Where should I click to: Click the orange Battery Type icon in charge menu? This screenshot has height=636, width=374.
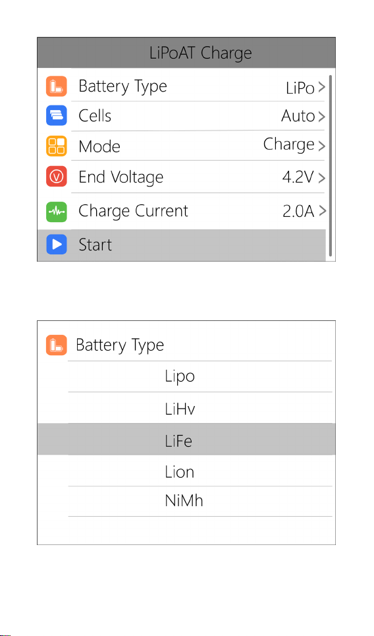coord(57,86)
